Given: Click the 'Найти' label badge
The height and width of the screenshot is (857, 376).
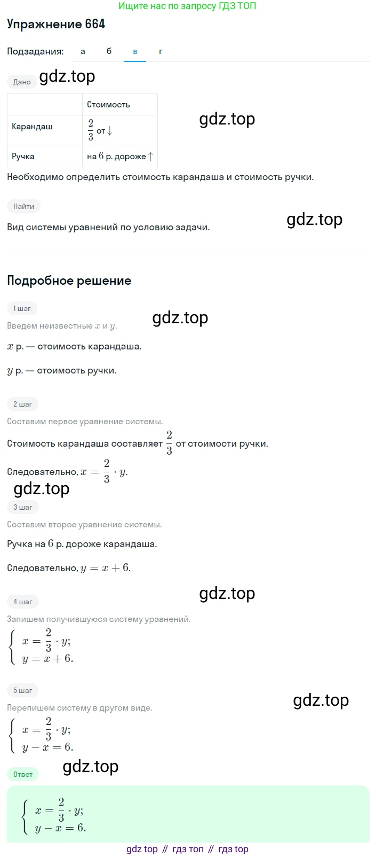Looking at the screenshot, I should click(23, 206).
